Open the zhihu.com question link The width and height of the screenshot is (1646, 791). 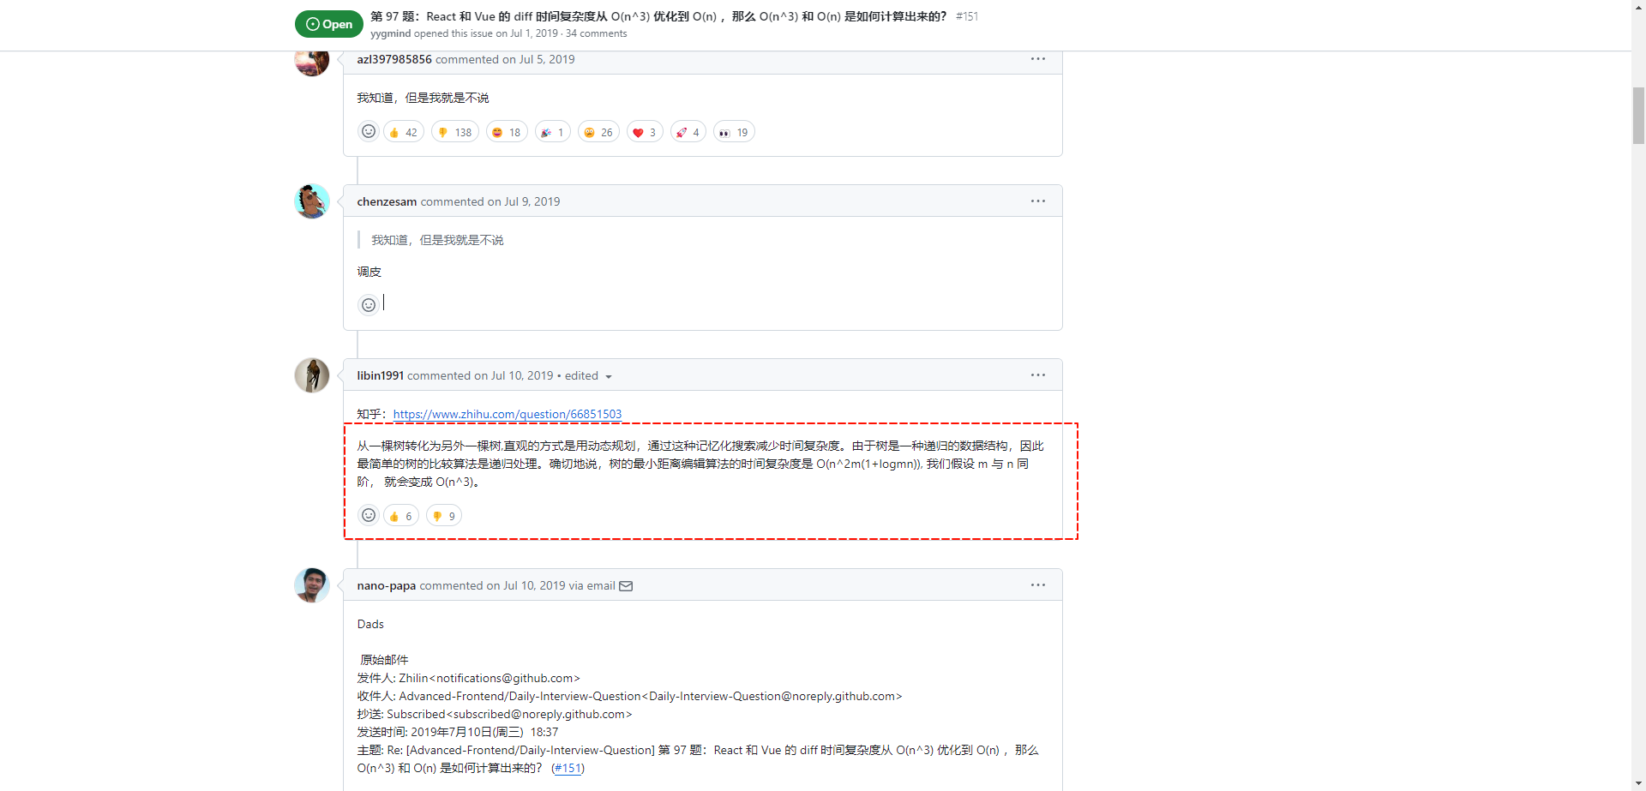(507, 414)
